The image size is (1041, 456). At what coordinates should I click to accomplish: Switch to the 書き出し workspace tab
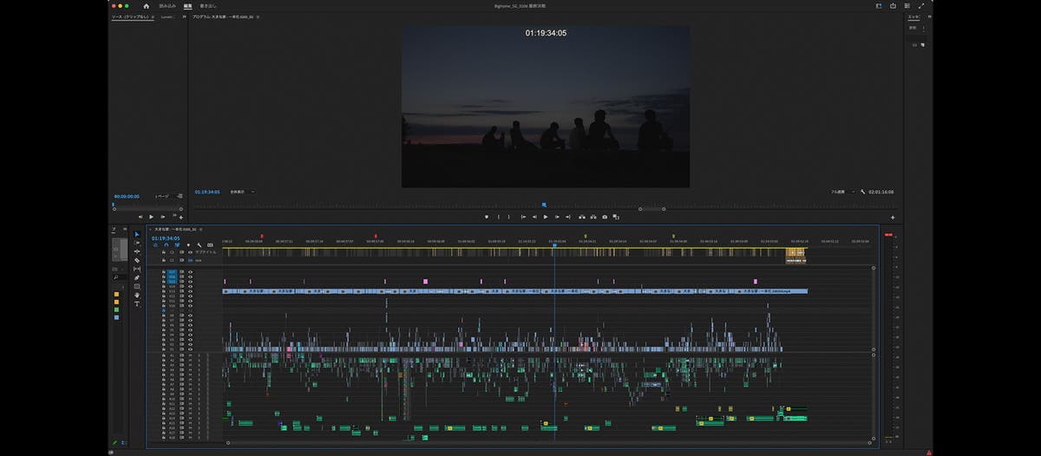click(209, 6)
